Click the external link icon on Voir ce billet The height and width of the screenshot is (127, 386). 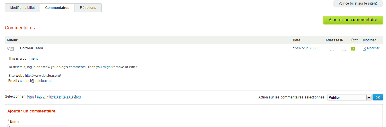[376, 3]
